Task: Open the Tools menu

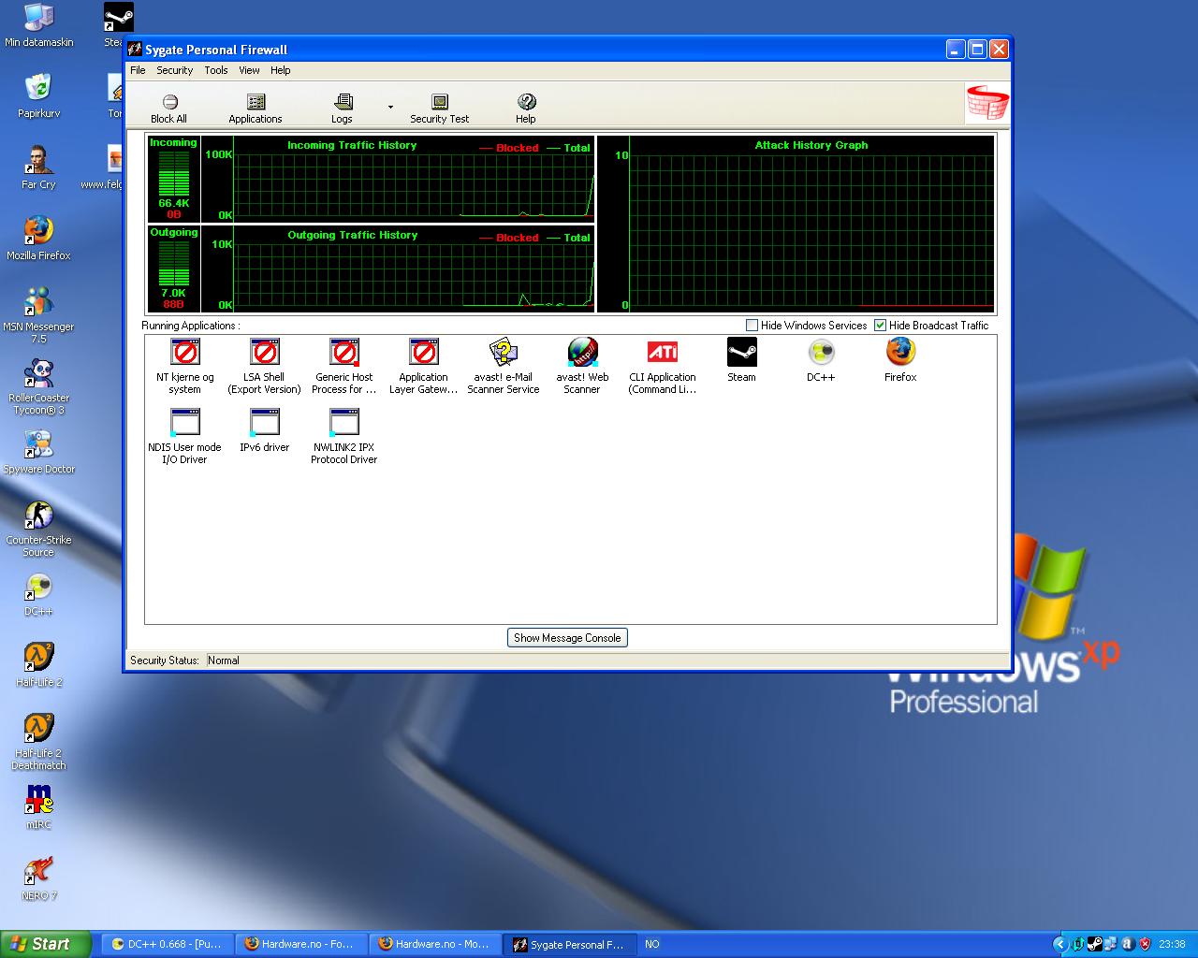Action: [216, 70]
